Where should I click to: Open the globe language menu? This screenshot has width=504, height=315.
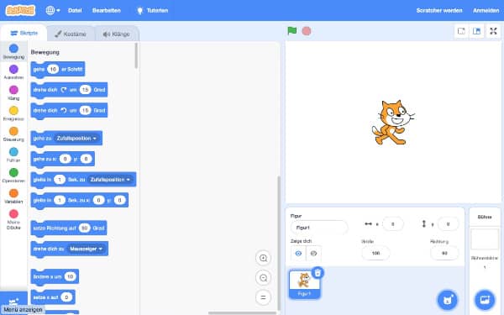53,10
